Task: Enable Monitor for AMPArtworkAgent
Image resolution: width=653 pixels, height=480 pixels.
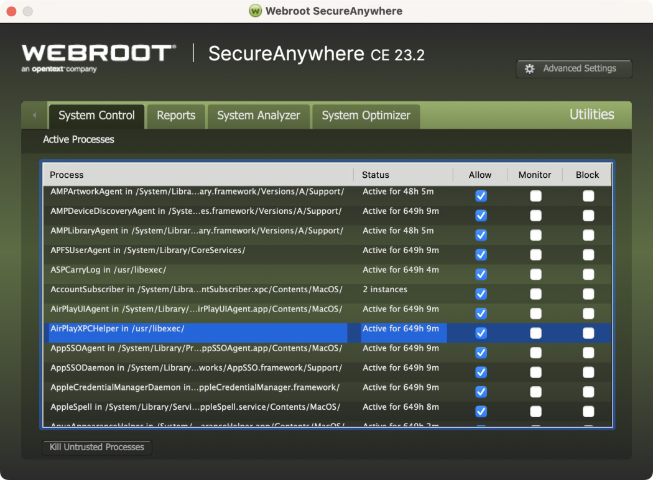Action: (535, 196)
